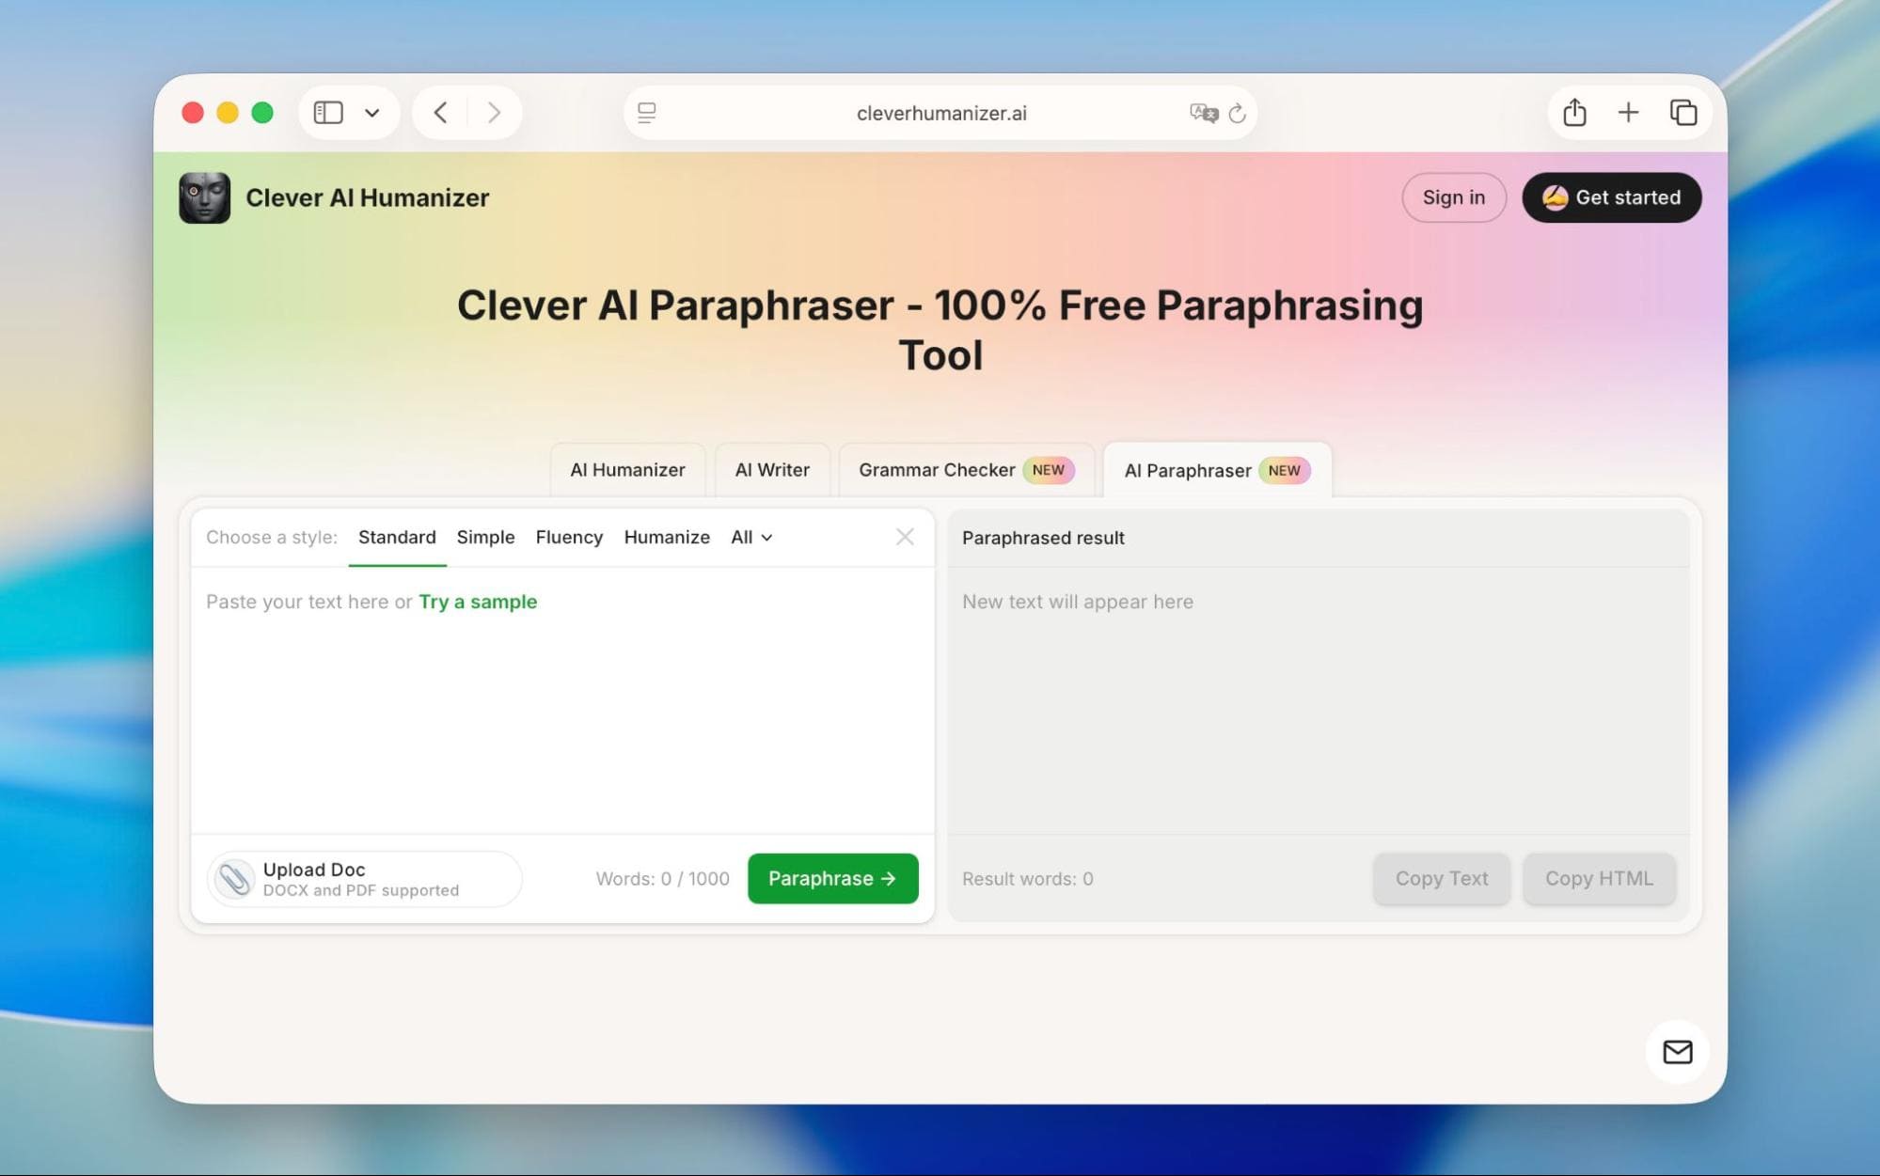Click the Paraphrased result heading
The height and width of the screenshot is (1176, 1880).
coord(1043,538)
